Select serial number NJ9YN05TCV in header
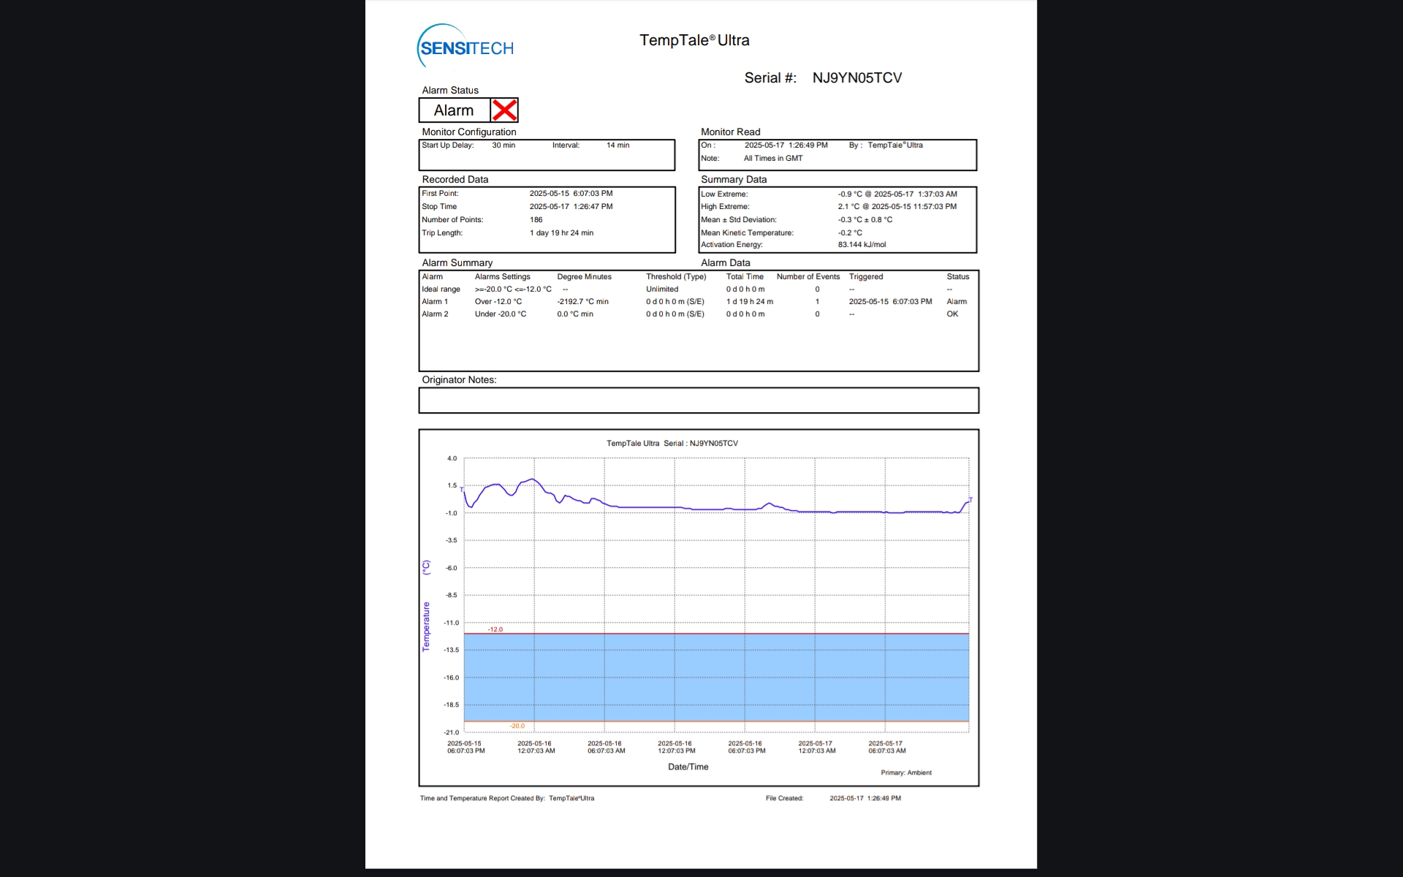 tap(857, 77)
